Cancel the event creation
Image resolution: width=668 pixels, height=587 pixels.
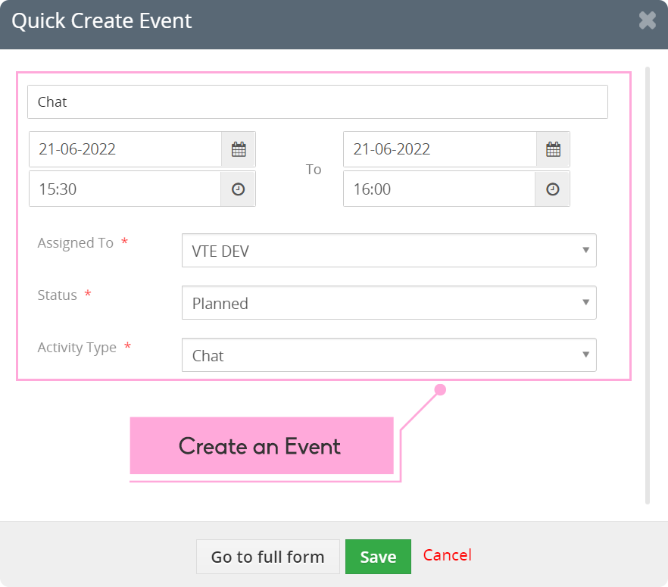click(448, 555)
